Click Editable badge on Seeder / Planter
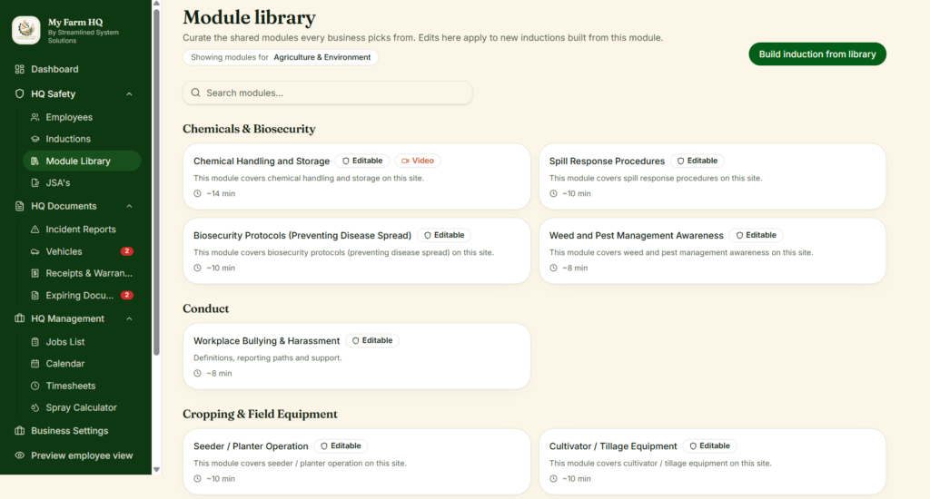Viewport: 930px width, 499px height. tap(341, 446)
